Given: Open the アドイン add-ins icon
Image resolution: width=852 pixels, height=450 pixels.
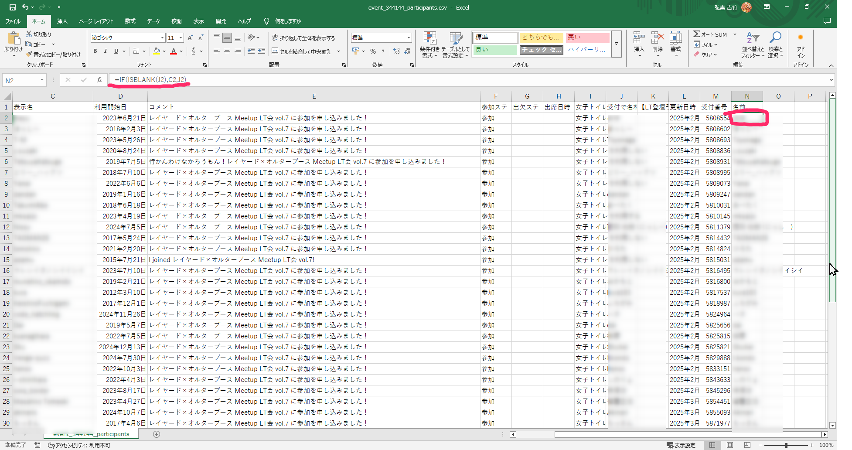Looking at the screenshot, I should 801,45.
